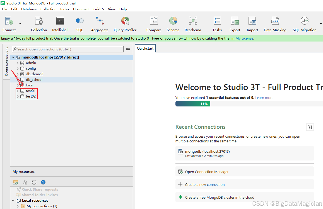This screenshot has width=323, height=209.
Task: Click the add shared folder icon in My resources
Action: [x=16, y=182]
